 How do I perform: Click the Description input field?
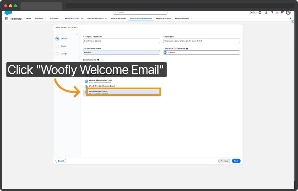tap(202, 41)
